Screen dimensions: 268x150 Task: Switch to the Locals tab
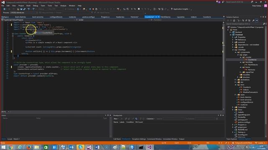[10, 139]
